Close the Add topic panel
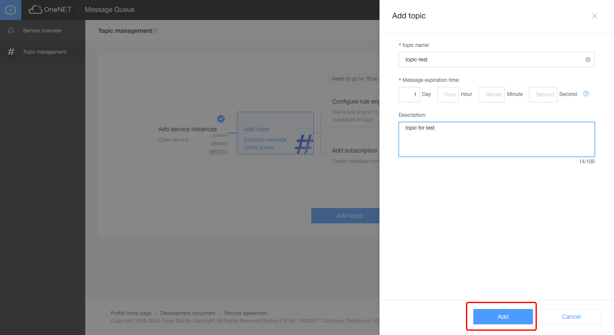The height and width of the screenshot is (335, 614). tap(594, 16)
